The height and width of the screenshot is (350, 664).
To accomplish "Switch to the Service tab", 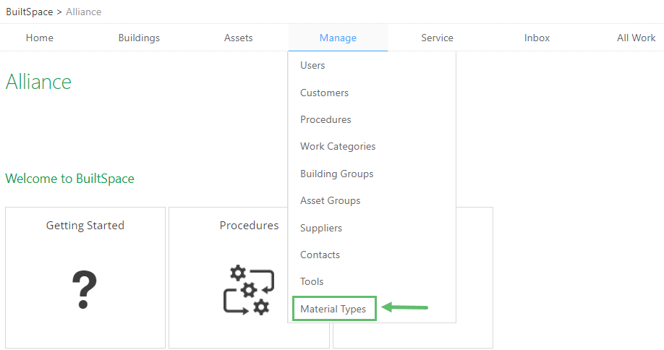I will tap(437, 38).
